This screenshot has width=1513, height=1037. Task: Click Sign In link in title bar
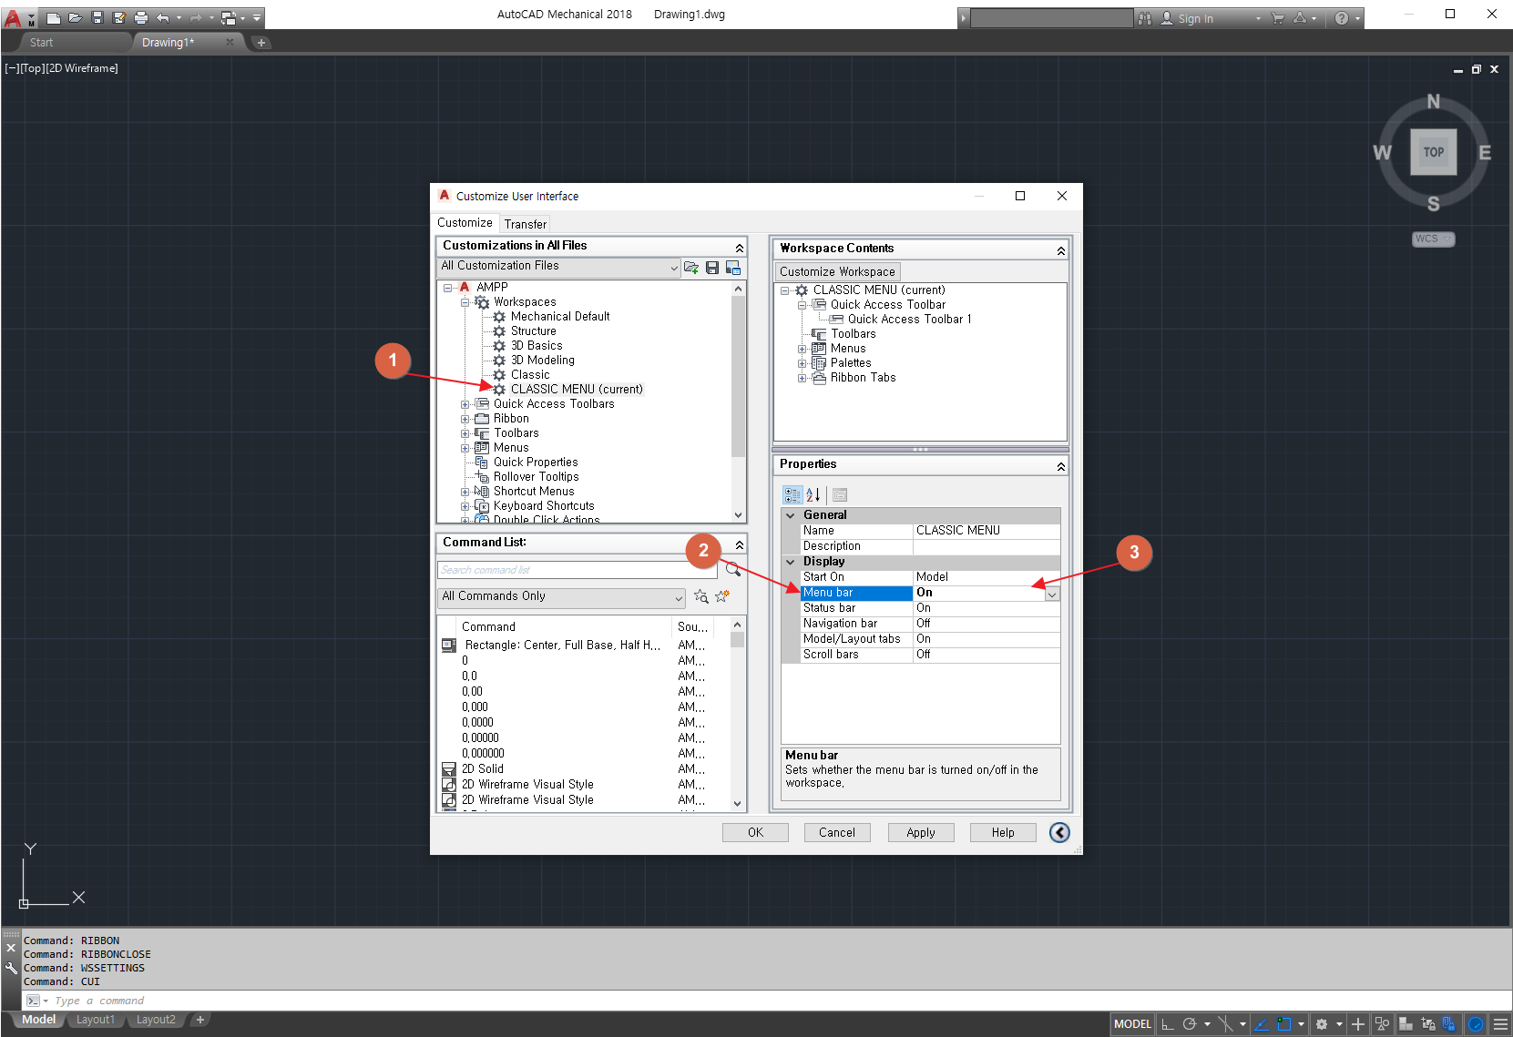pyautogui.click(x=1195, y=18)
